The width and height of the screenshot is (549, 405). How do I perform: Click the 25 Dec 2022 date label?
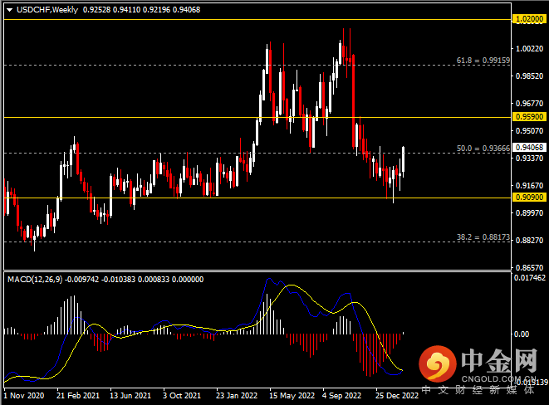coord(395,396)
